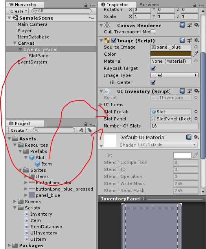Switch to the Services tab

[149, 5]
